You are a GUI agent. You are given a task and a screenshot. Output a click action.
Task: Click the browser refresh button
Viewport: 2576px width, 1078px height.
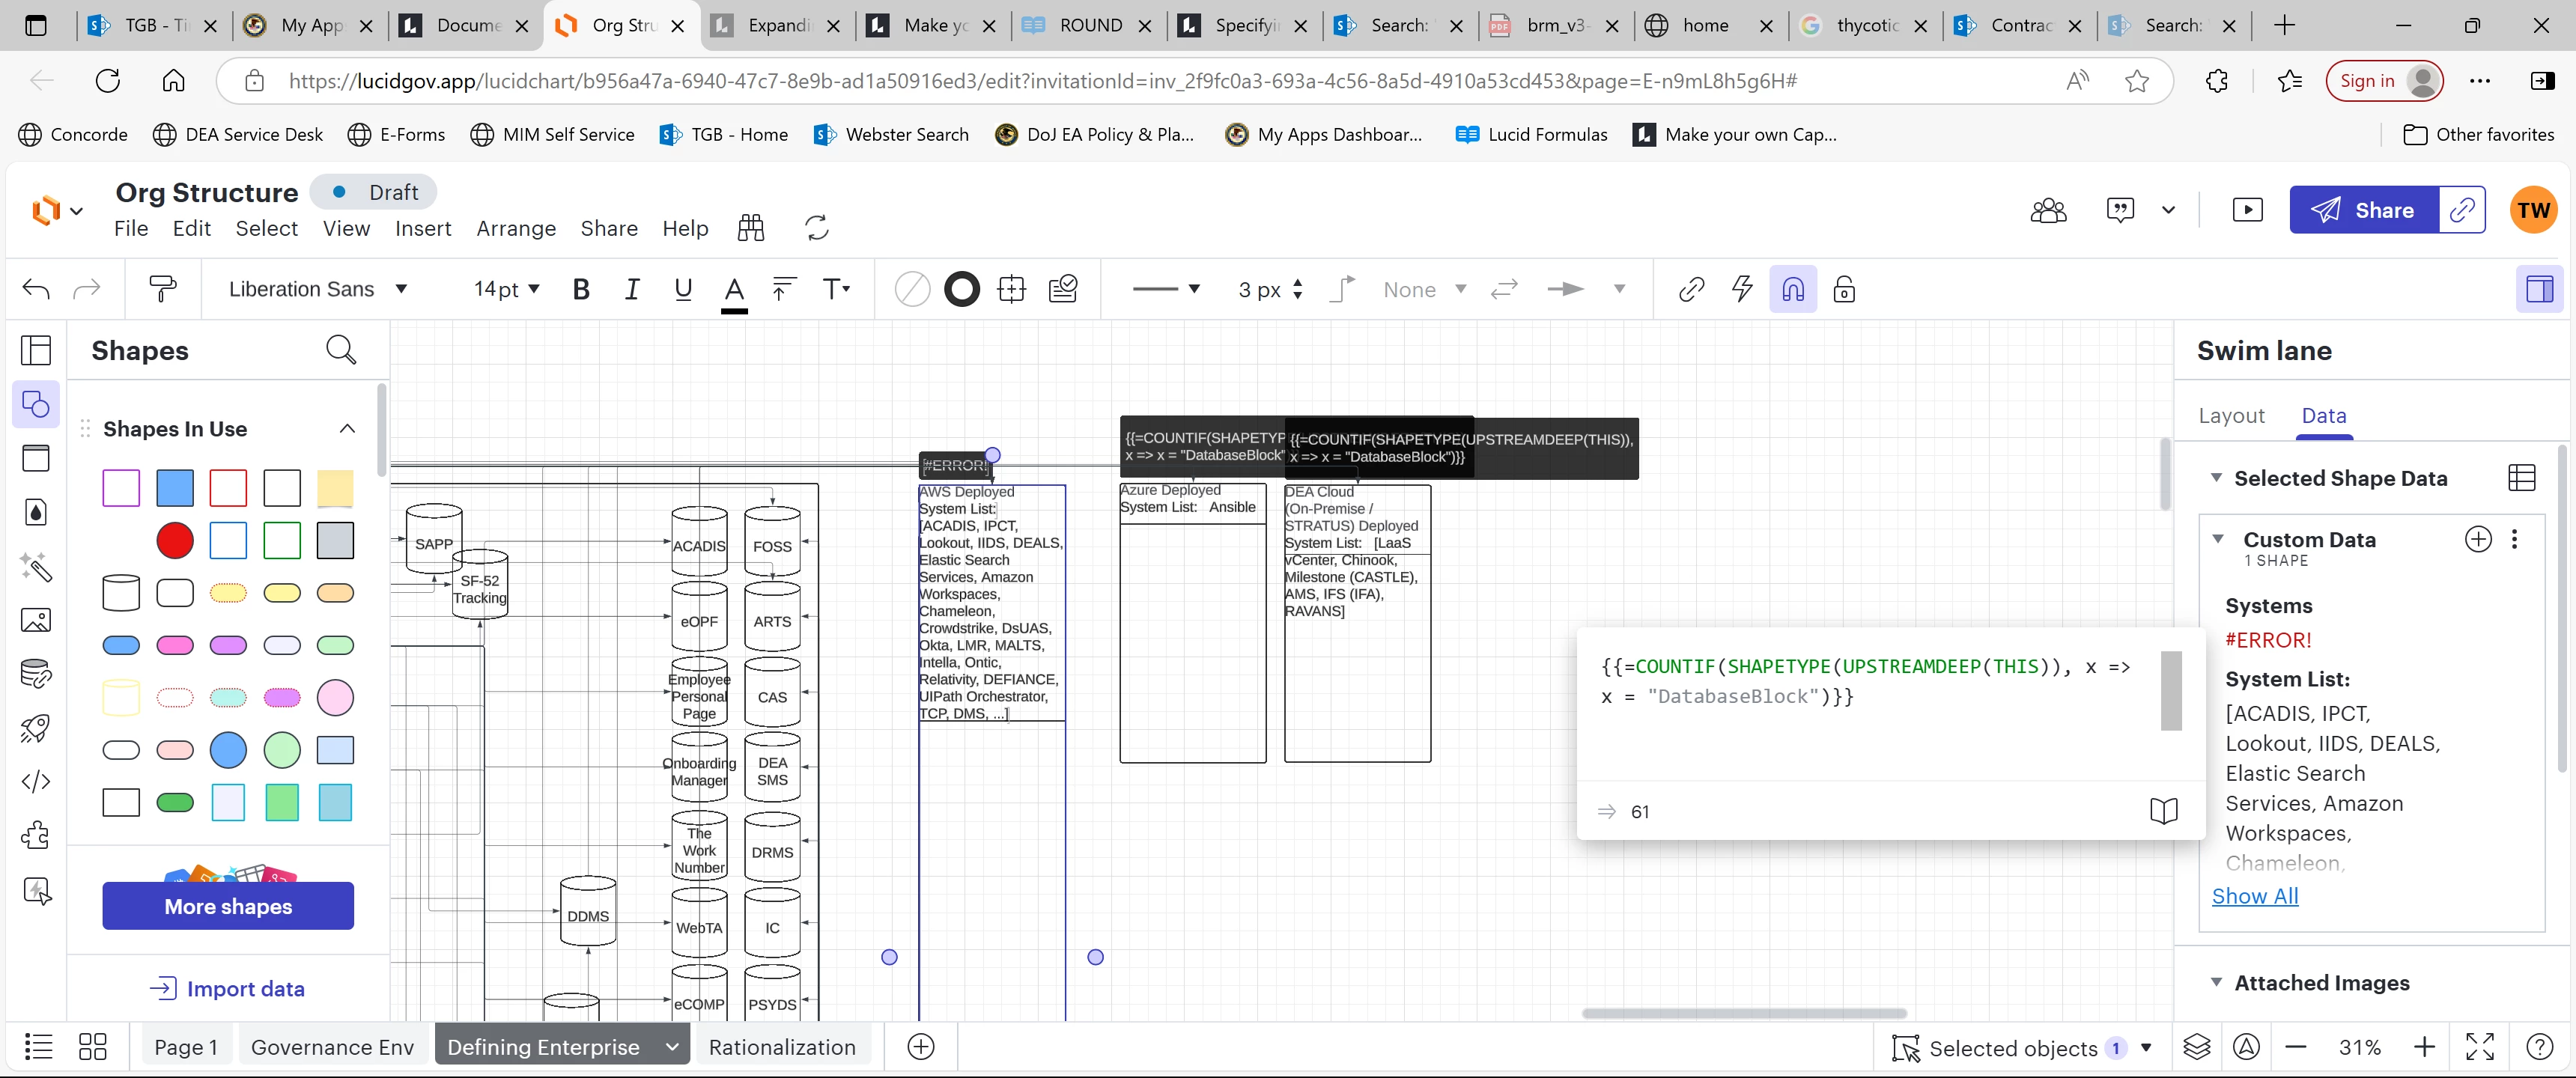[x=108, y=81]
